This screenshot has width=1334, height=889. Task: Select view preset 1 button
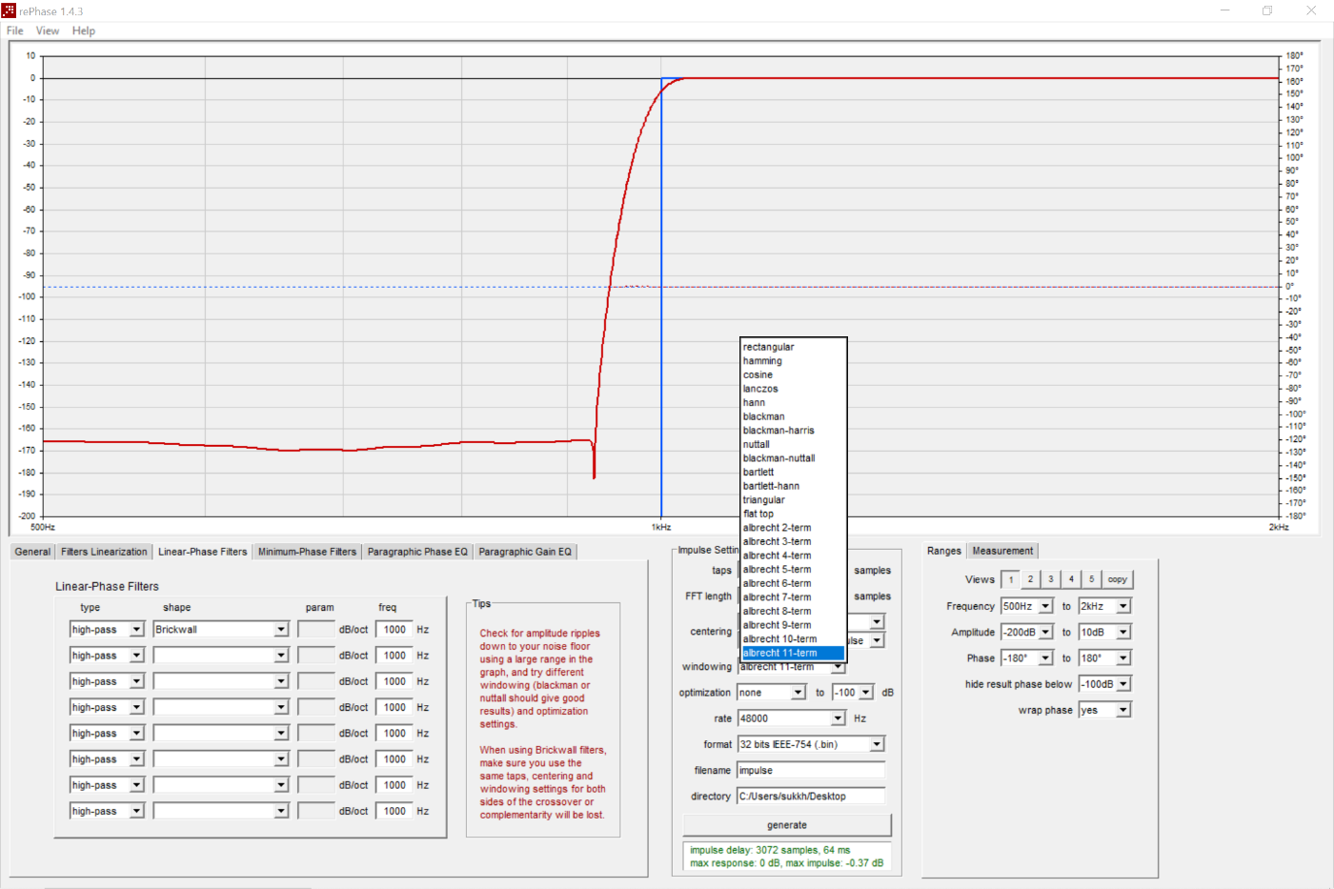click(x=1011, y=579)
